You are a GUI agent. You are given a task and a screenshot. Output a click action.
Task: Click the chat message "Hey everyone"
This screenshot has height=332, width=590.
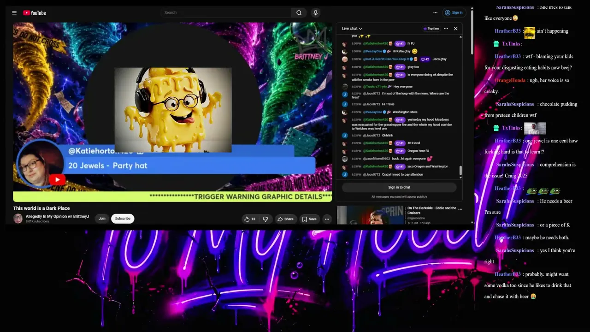403,87
